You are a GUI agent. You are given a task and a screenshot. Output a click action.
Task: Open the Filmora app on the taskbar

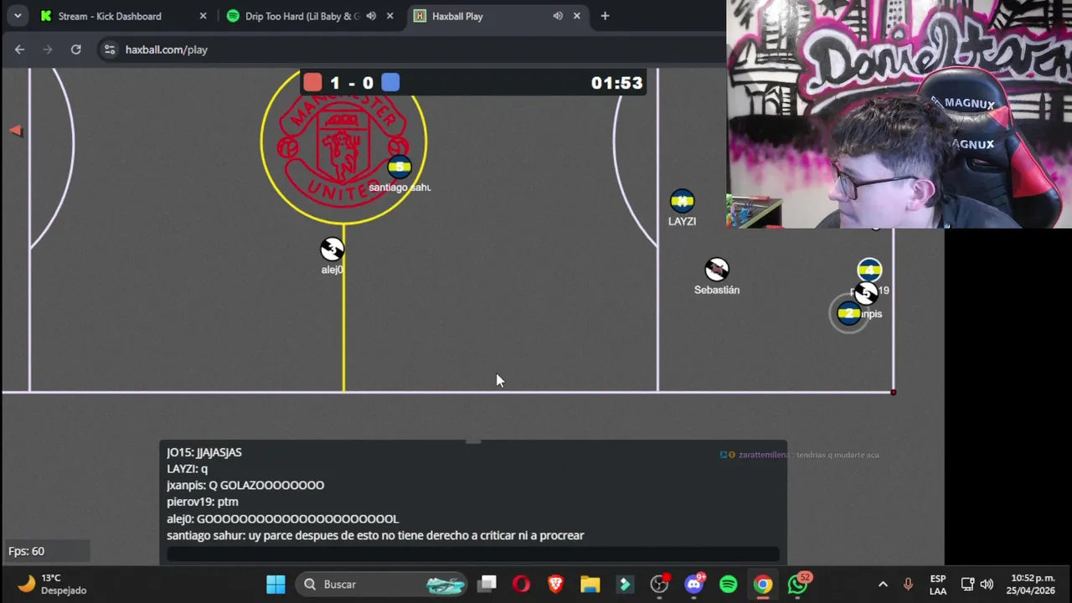[x=625, y=584]
